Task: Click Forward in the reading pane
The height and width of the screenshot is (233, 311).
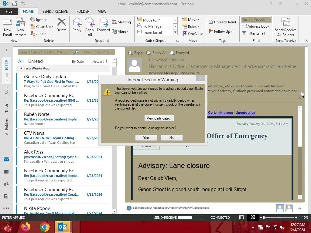Action: [x=179, y=53]
